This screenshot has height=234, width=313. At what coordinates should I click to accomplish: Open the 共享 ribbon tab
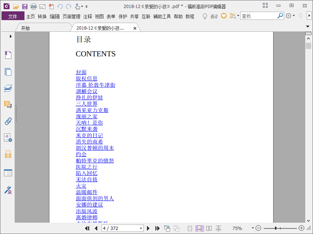pyautogui.click(x=134, y=16)
